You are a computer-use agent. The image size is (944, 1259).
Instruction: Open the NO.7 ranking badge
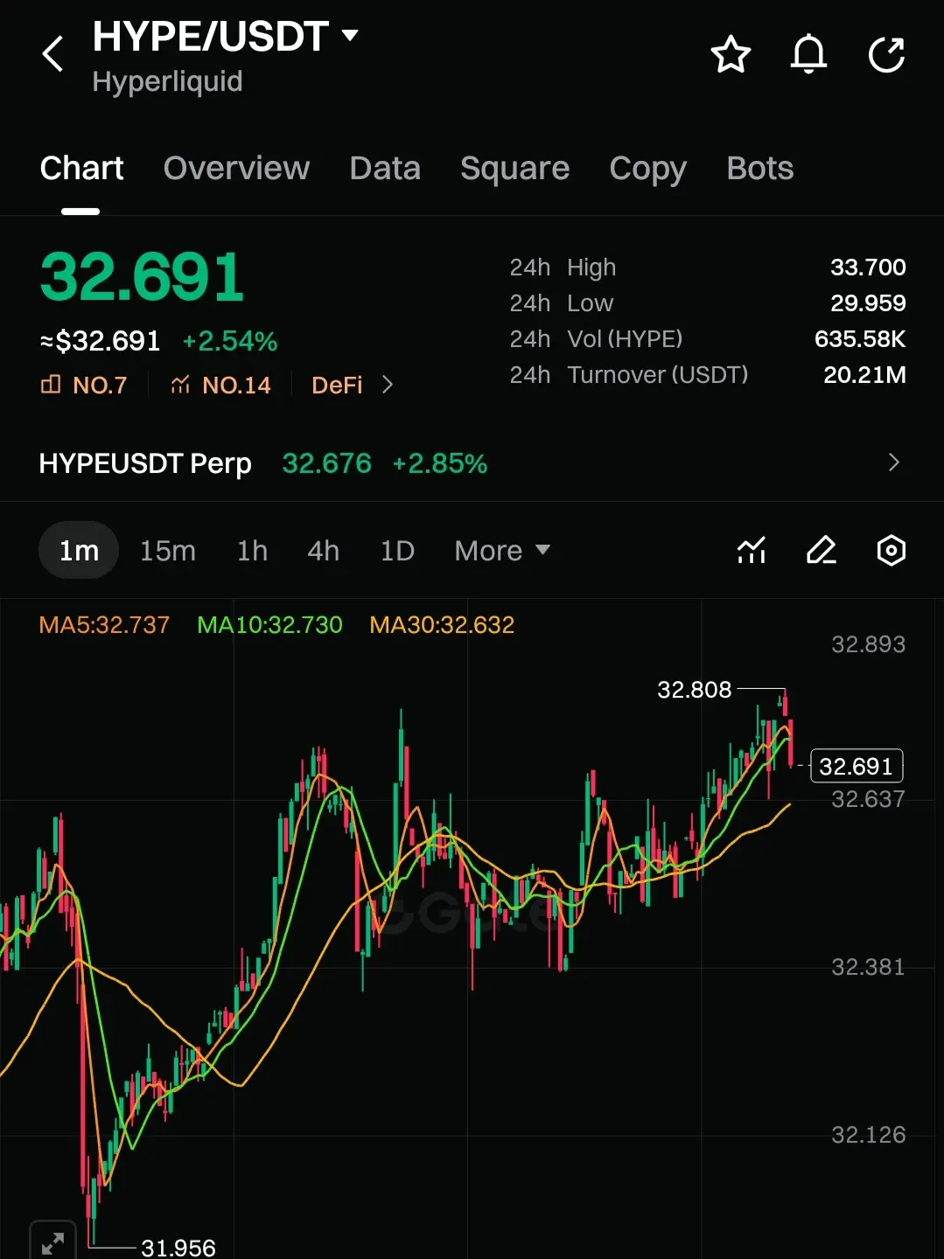84,385
